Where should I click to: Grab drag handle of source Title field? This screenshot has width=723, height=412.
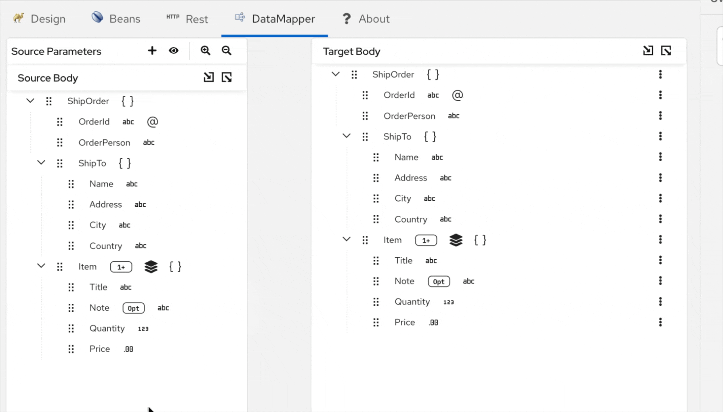pos(71,287)
